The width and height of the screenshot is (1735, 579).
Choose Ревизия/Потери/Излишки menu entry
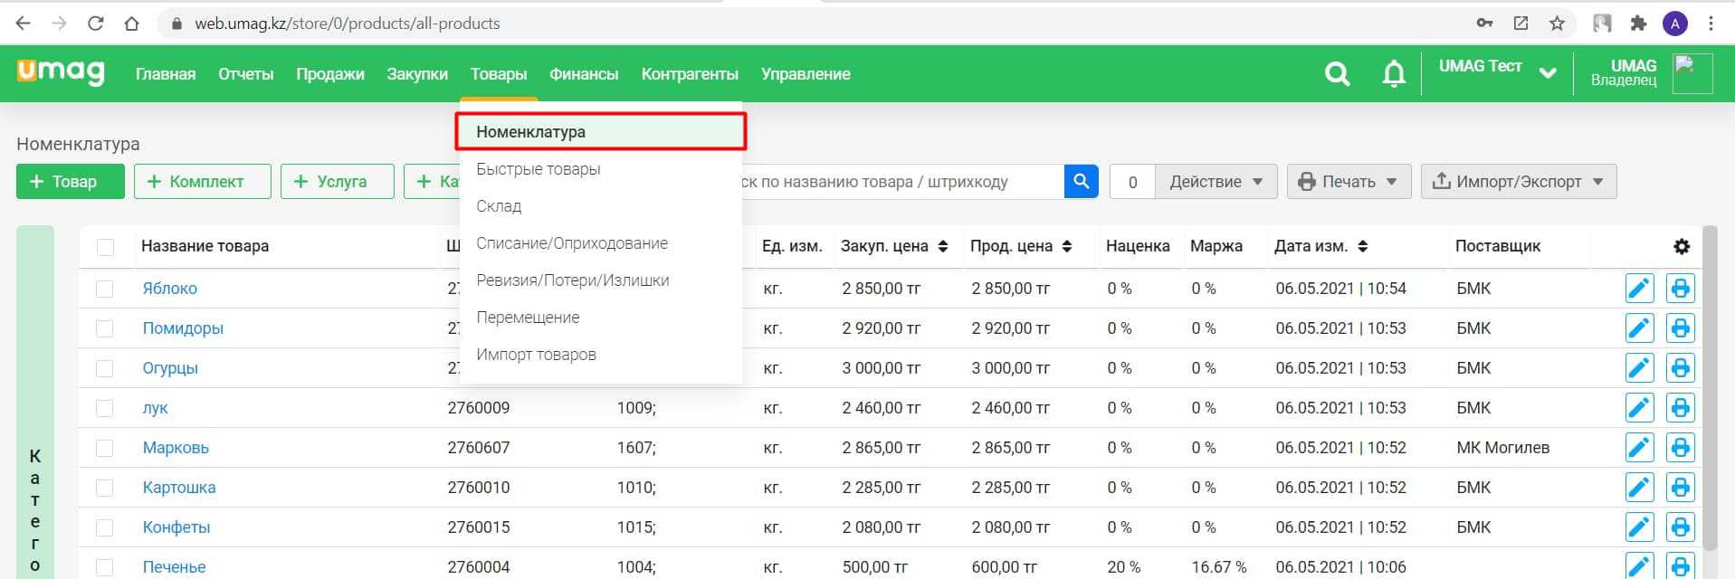pos(572,280)
